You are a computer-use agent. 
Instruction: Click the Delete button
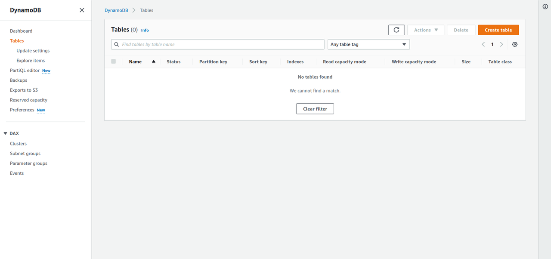coord(461,30)
